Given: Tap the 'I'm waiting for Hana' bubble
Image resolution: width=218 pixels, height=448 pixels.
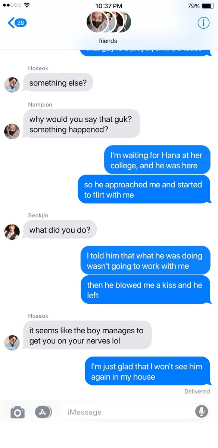Looking at the screenshot, I should click(157, 160).
